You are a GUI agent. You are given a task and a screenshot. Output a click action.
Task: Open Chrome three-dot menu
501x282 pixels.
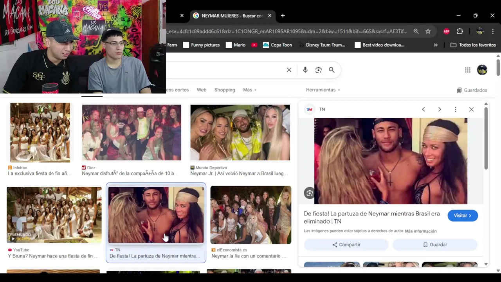coord(493,31)
